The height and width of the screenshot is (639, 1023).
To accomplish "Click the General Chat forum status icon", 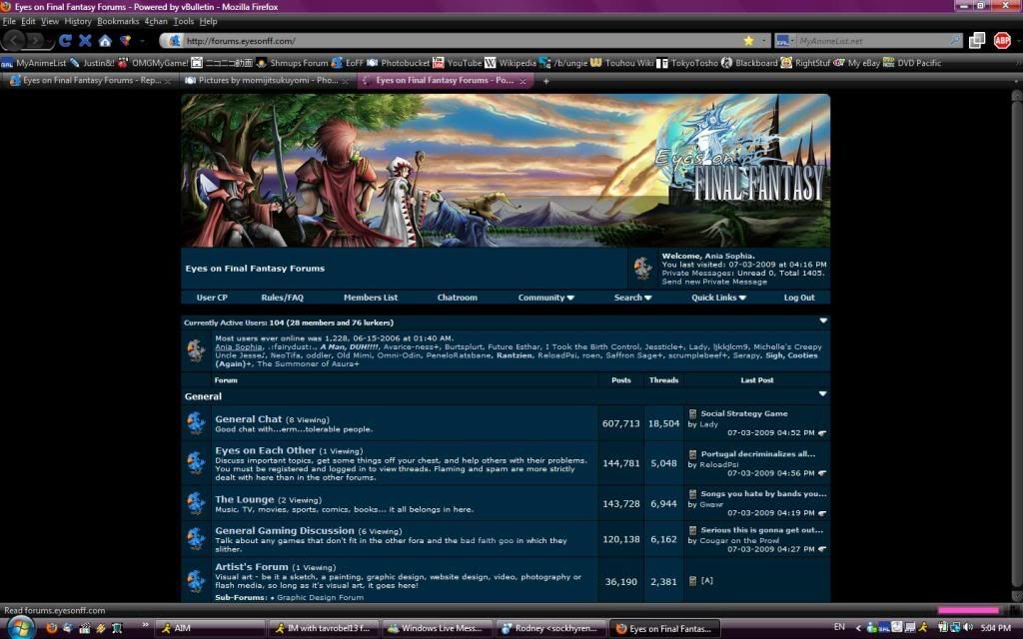I will click(x=196, y=423).
